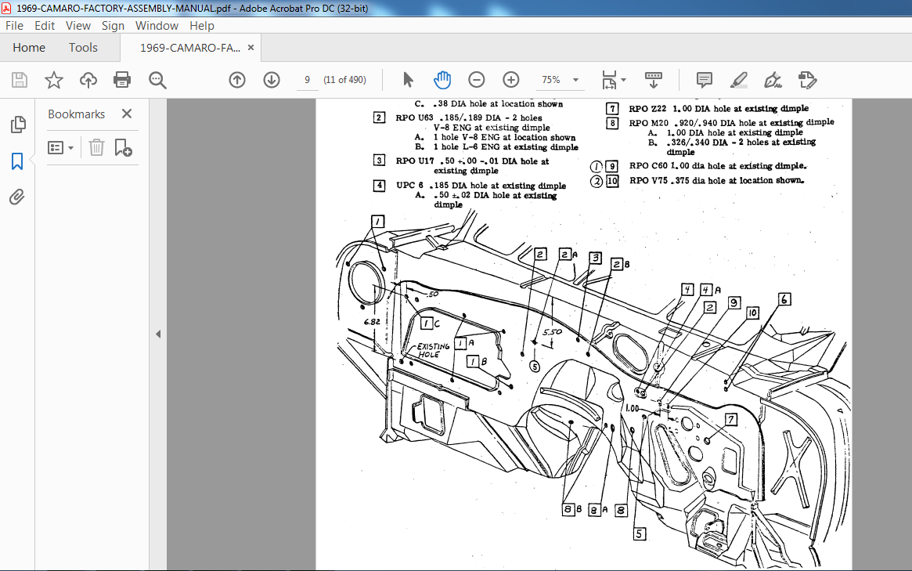912x571 pixels.
Task: Open the View menu
Action: click(78, 26)
